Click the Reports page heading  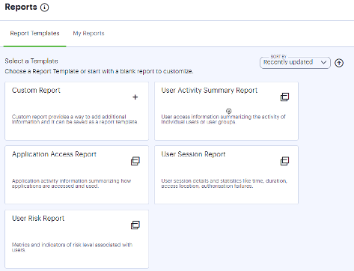click(x=21, y=7)
